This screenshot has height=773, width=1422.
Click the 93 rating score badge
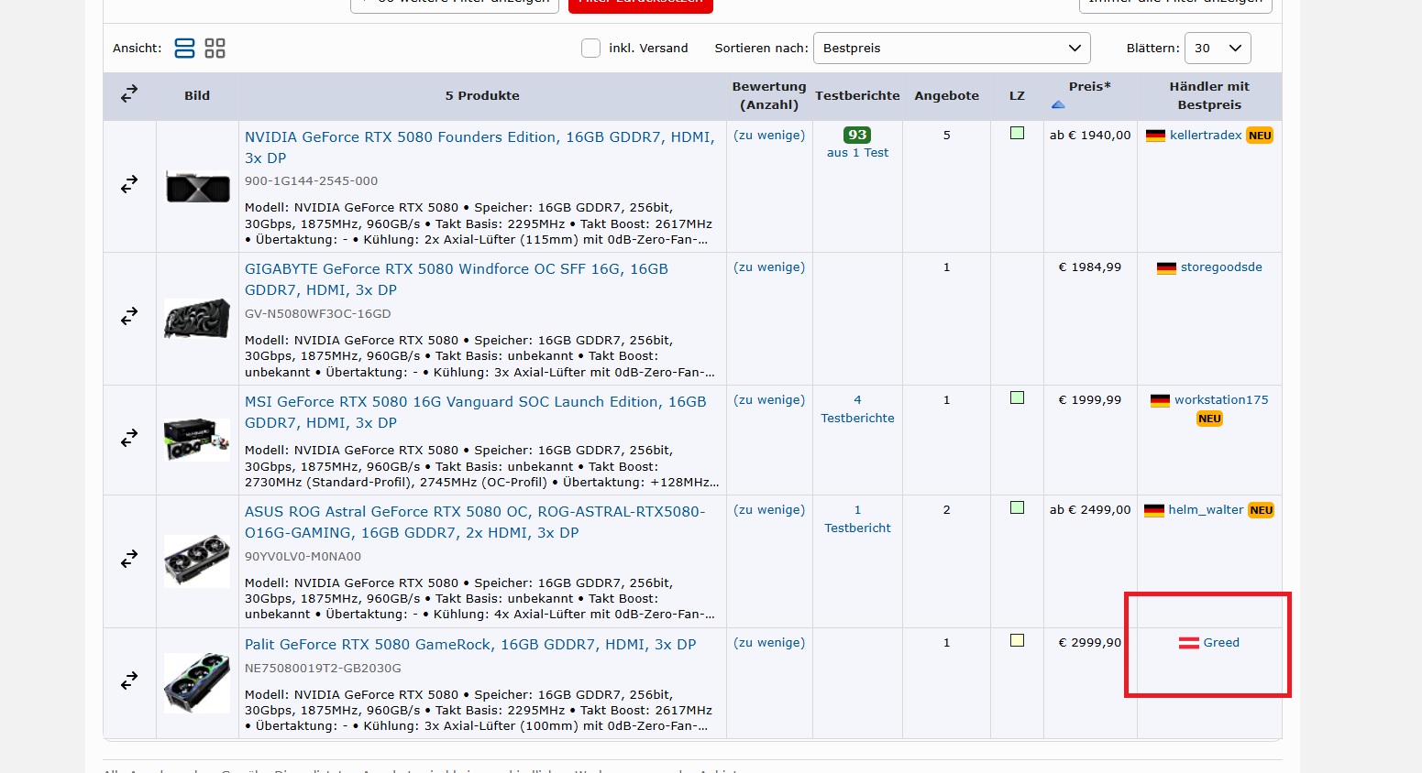coord(857,135)
